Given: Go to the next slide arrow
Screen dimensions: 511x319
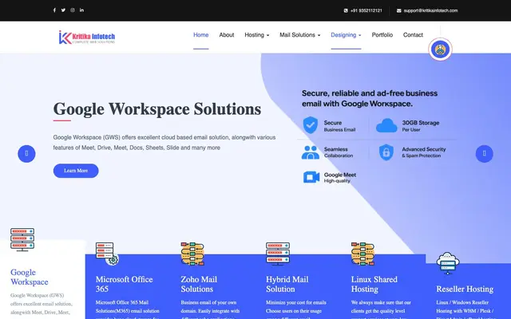Looking at the screenshot, I should 485,154.
